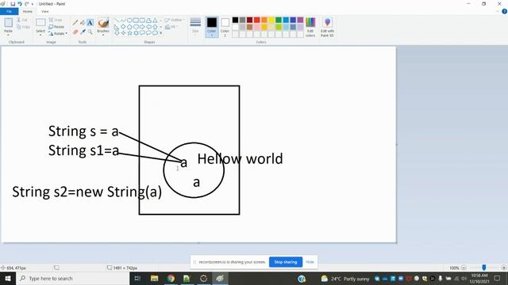This screenshot has width=508, height=285.
Task: Click the 'Hellow world' text on canvas
Action: (240, 158)
